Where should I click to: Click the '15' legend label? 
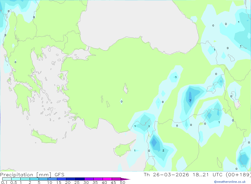tap(58, 182)
